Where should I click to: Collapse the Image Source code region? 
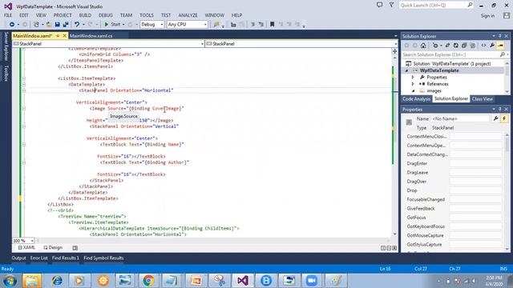coord(24,109)
